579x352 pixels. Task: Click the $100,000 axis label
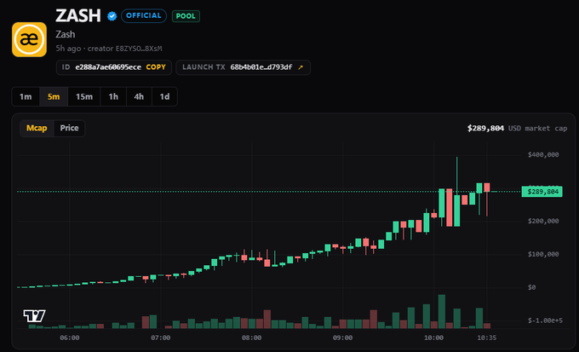[x=543, y=254]
